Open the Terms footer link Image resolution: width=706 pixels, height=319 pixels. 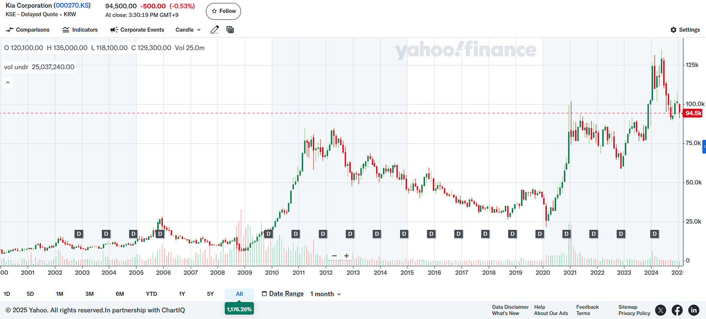583,313
